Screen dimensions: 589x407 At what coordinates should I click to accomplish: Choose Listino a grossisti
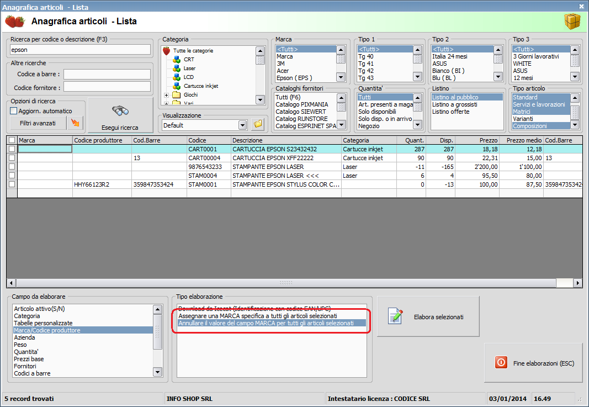coord(467,104)
